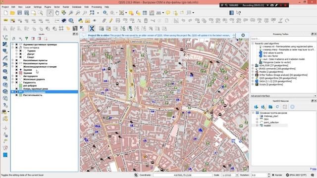
Task: Click the New Project icon
Action: click(x=5, y=13)
